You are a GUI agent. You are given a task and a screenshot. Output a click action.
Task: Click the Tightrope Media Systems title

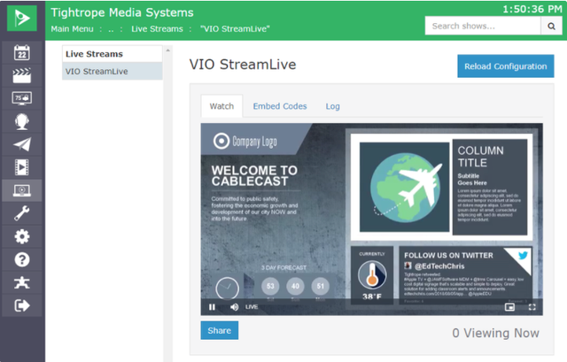pyautogui.click(x=122, y=12)
